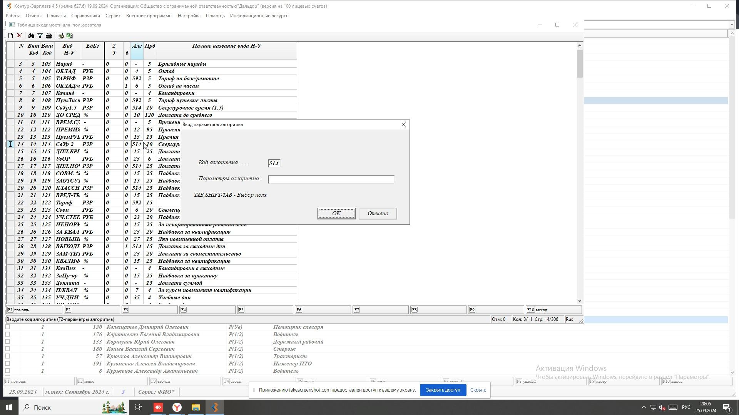Click the F10 выход button in the table window

click(553, 310)
